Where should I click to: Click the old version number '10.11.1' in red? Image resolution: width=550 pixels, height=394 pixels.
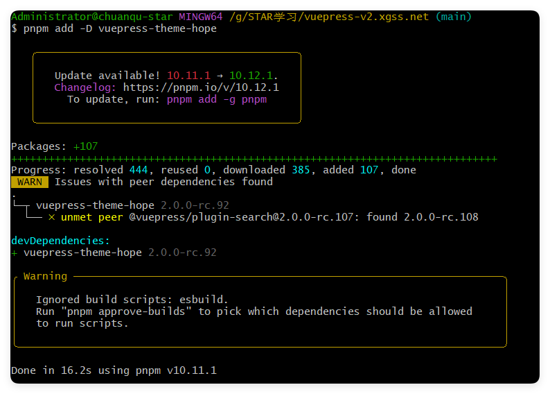(188, 76)
